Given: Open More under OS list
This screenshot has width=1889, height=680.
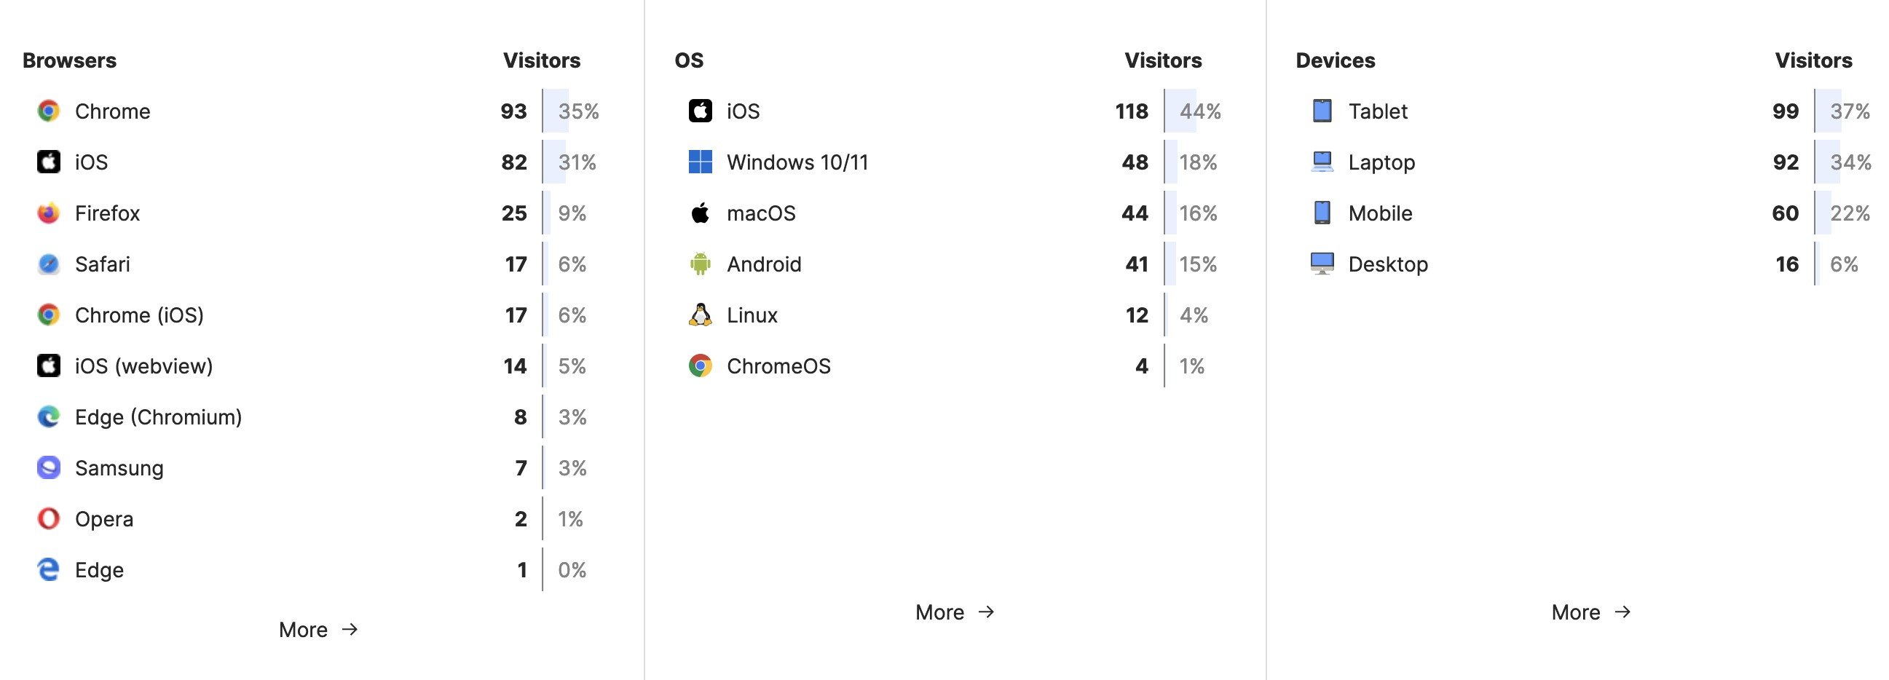Looking at the screenshot, I should (955, 612).
